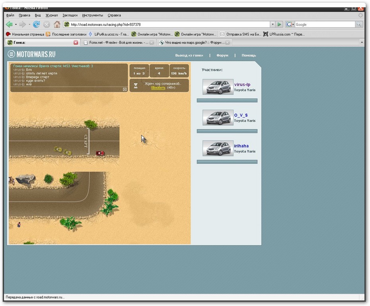Click the progress bar under O_V_S

227,131
